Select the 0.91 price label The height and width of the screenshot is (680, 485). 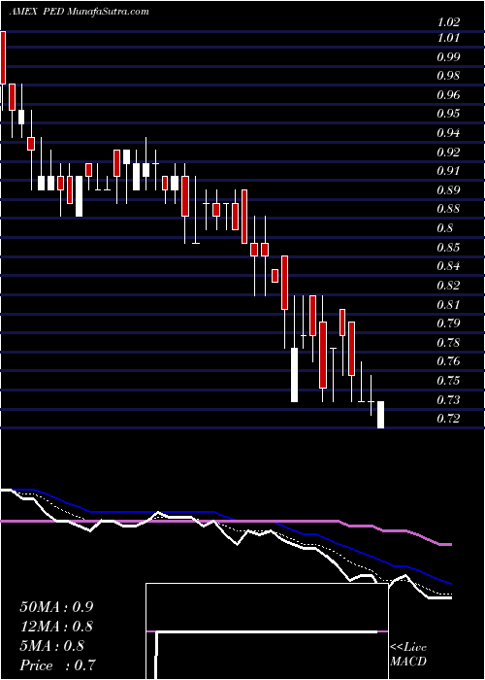click(x=448, y=171)
